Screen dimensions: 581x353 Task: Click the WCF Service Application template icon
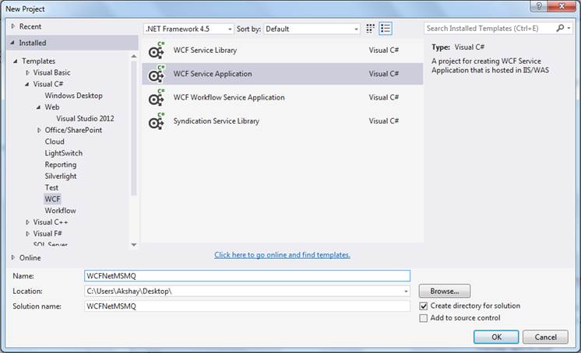157,74
